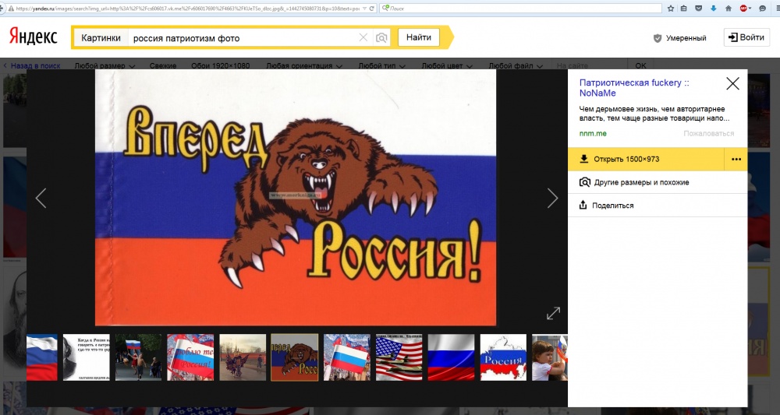This screenshot has height=415, width=780.
Task: Click the Firefox bookmark star icon
Action: click(x=671, y=8)
